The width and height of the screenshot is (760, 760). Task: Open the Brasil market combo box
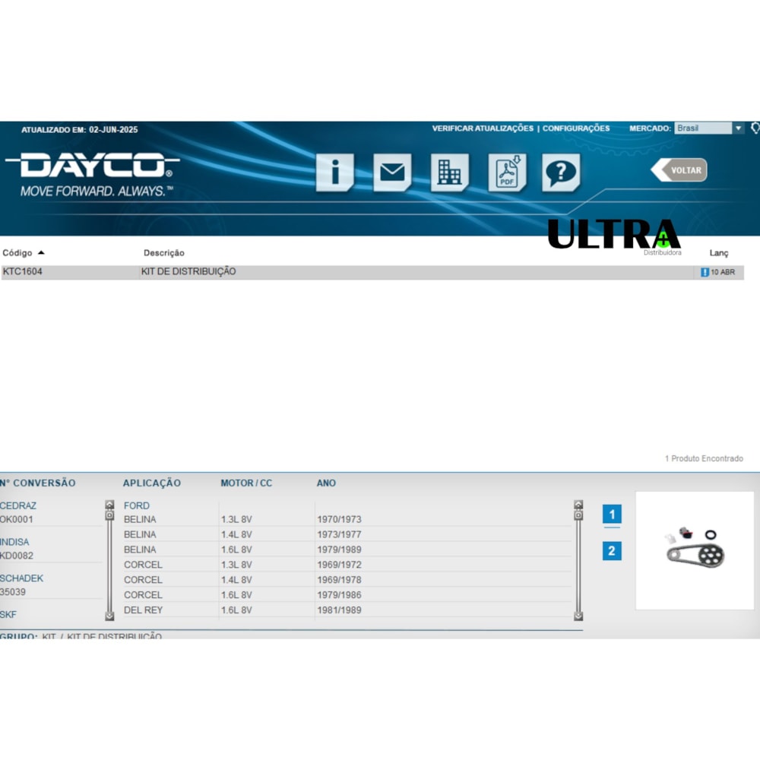point(709,128)
